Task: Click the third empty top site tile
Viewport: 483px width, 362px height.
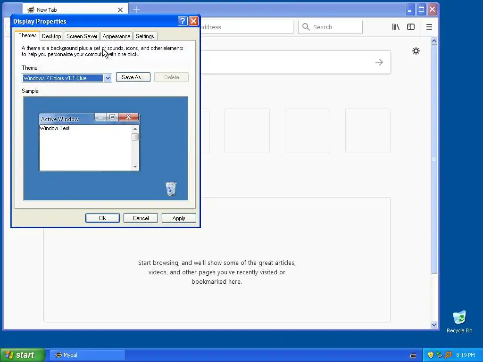Action: [308, 131]
